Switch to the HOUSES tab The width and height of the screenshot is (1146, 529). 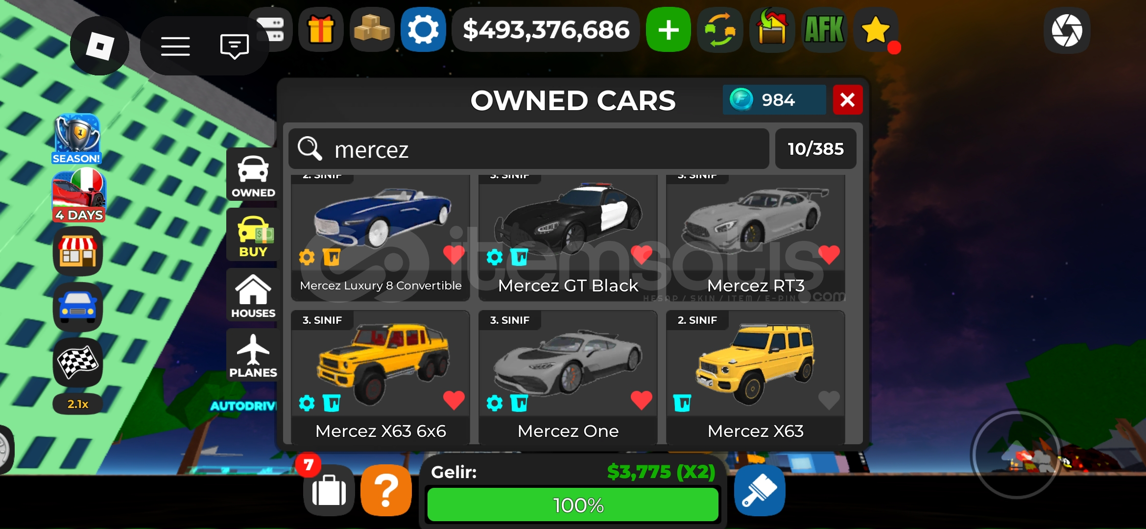[x=253, y=296]
